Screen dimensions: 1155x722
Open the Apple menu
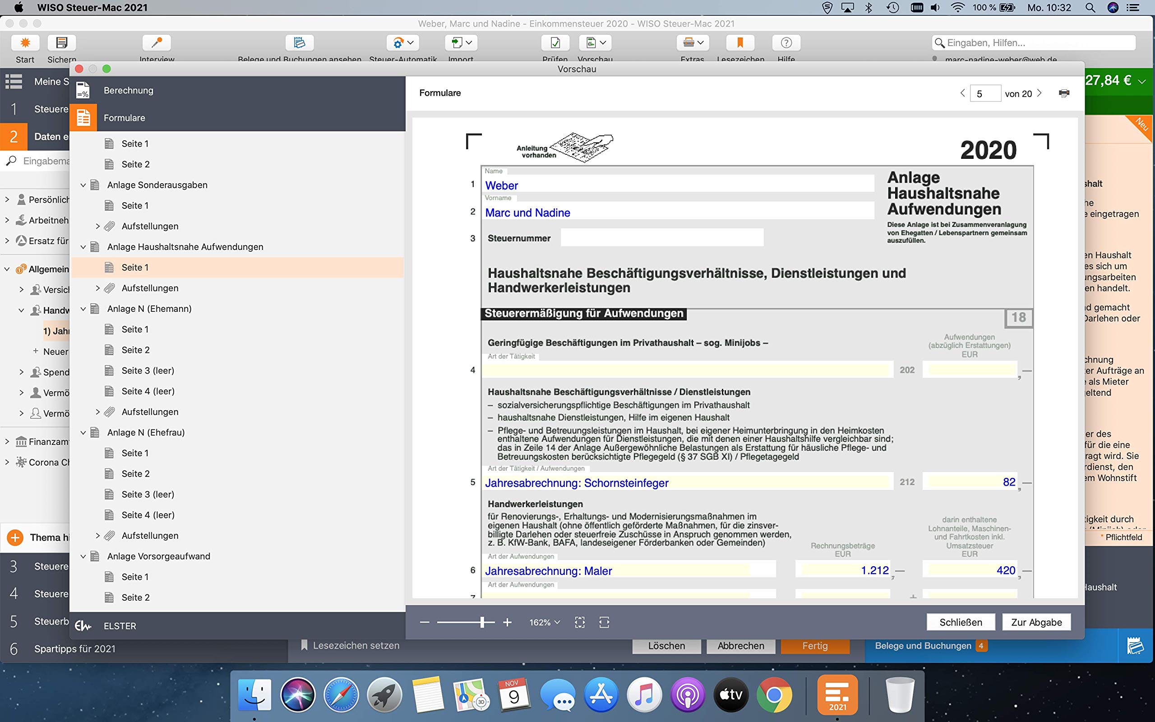tap(18, 8)
